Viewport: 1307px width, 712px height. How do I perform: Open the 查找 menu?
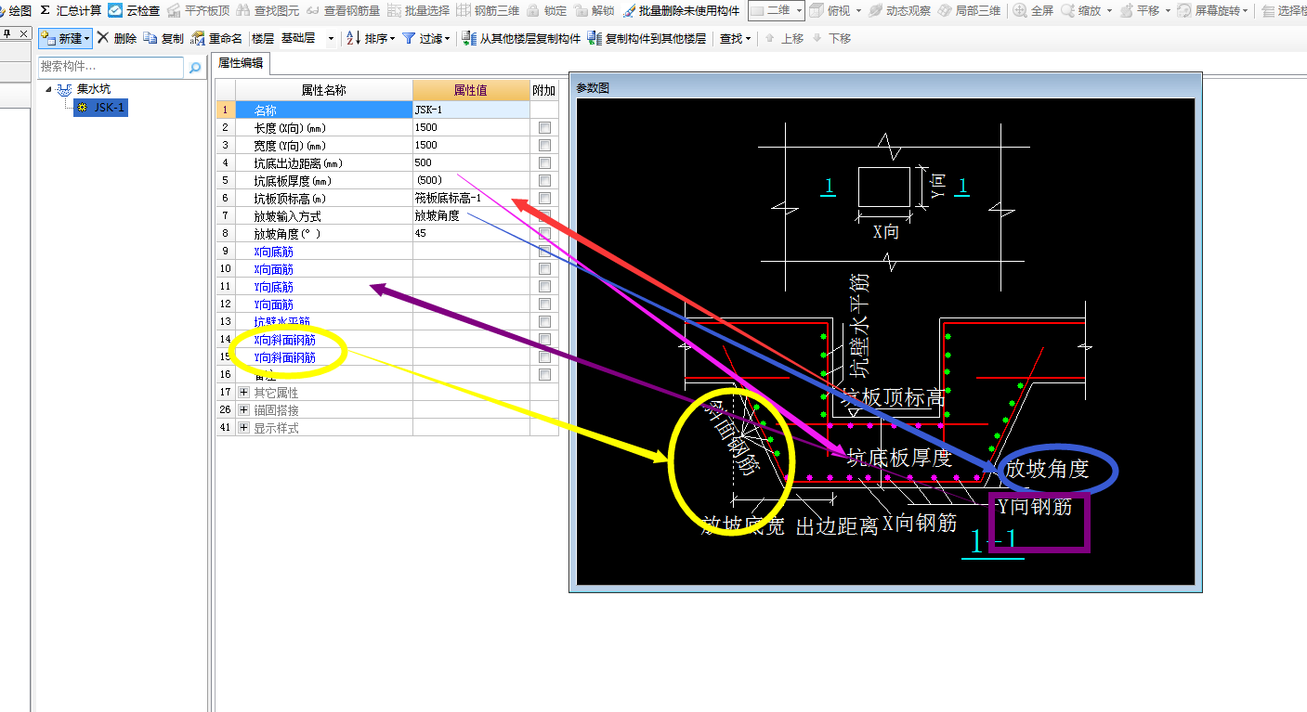coord(736,38)
